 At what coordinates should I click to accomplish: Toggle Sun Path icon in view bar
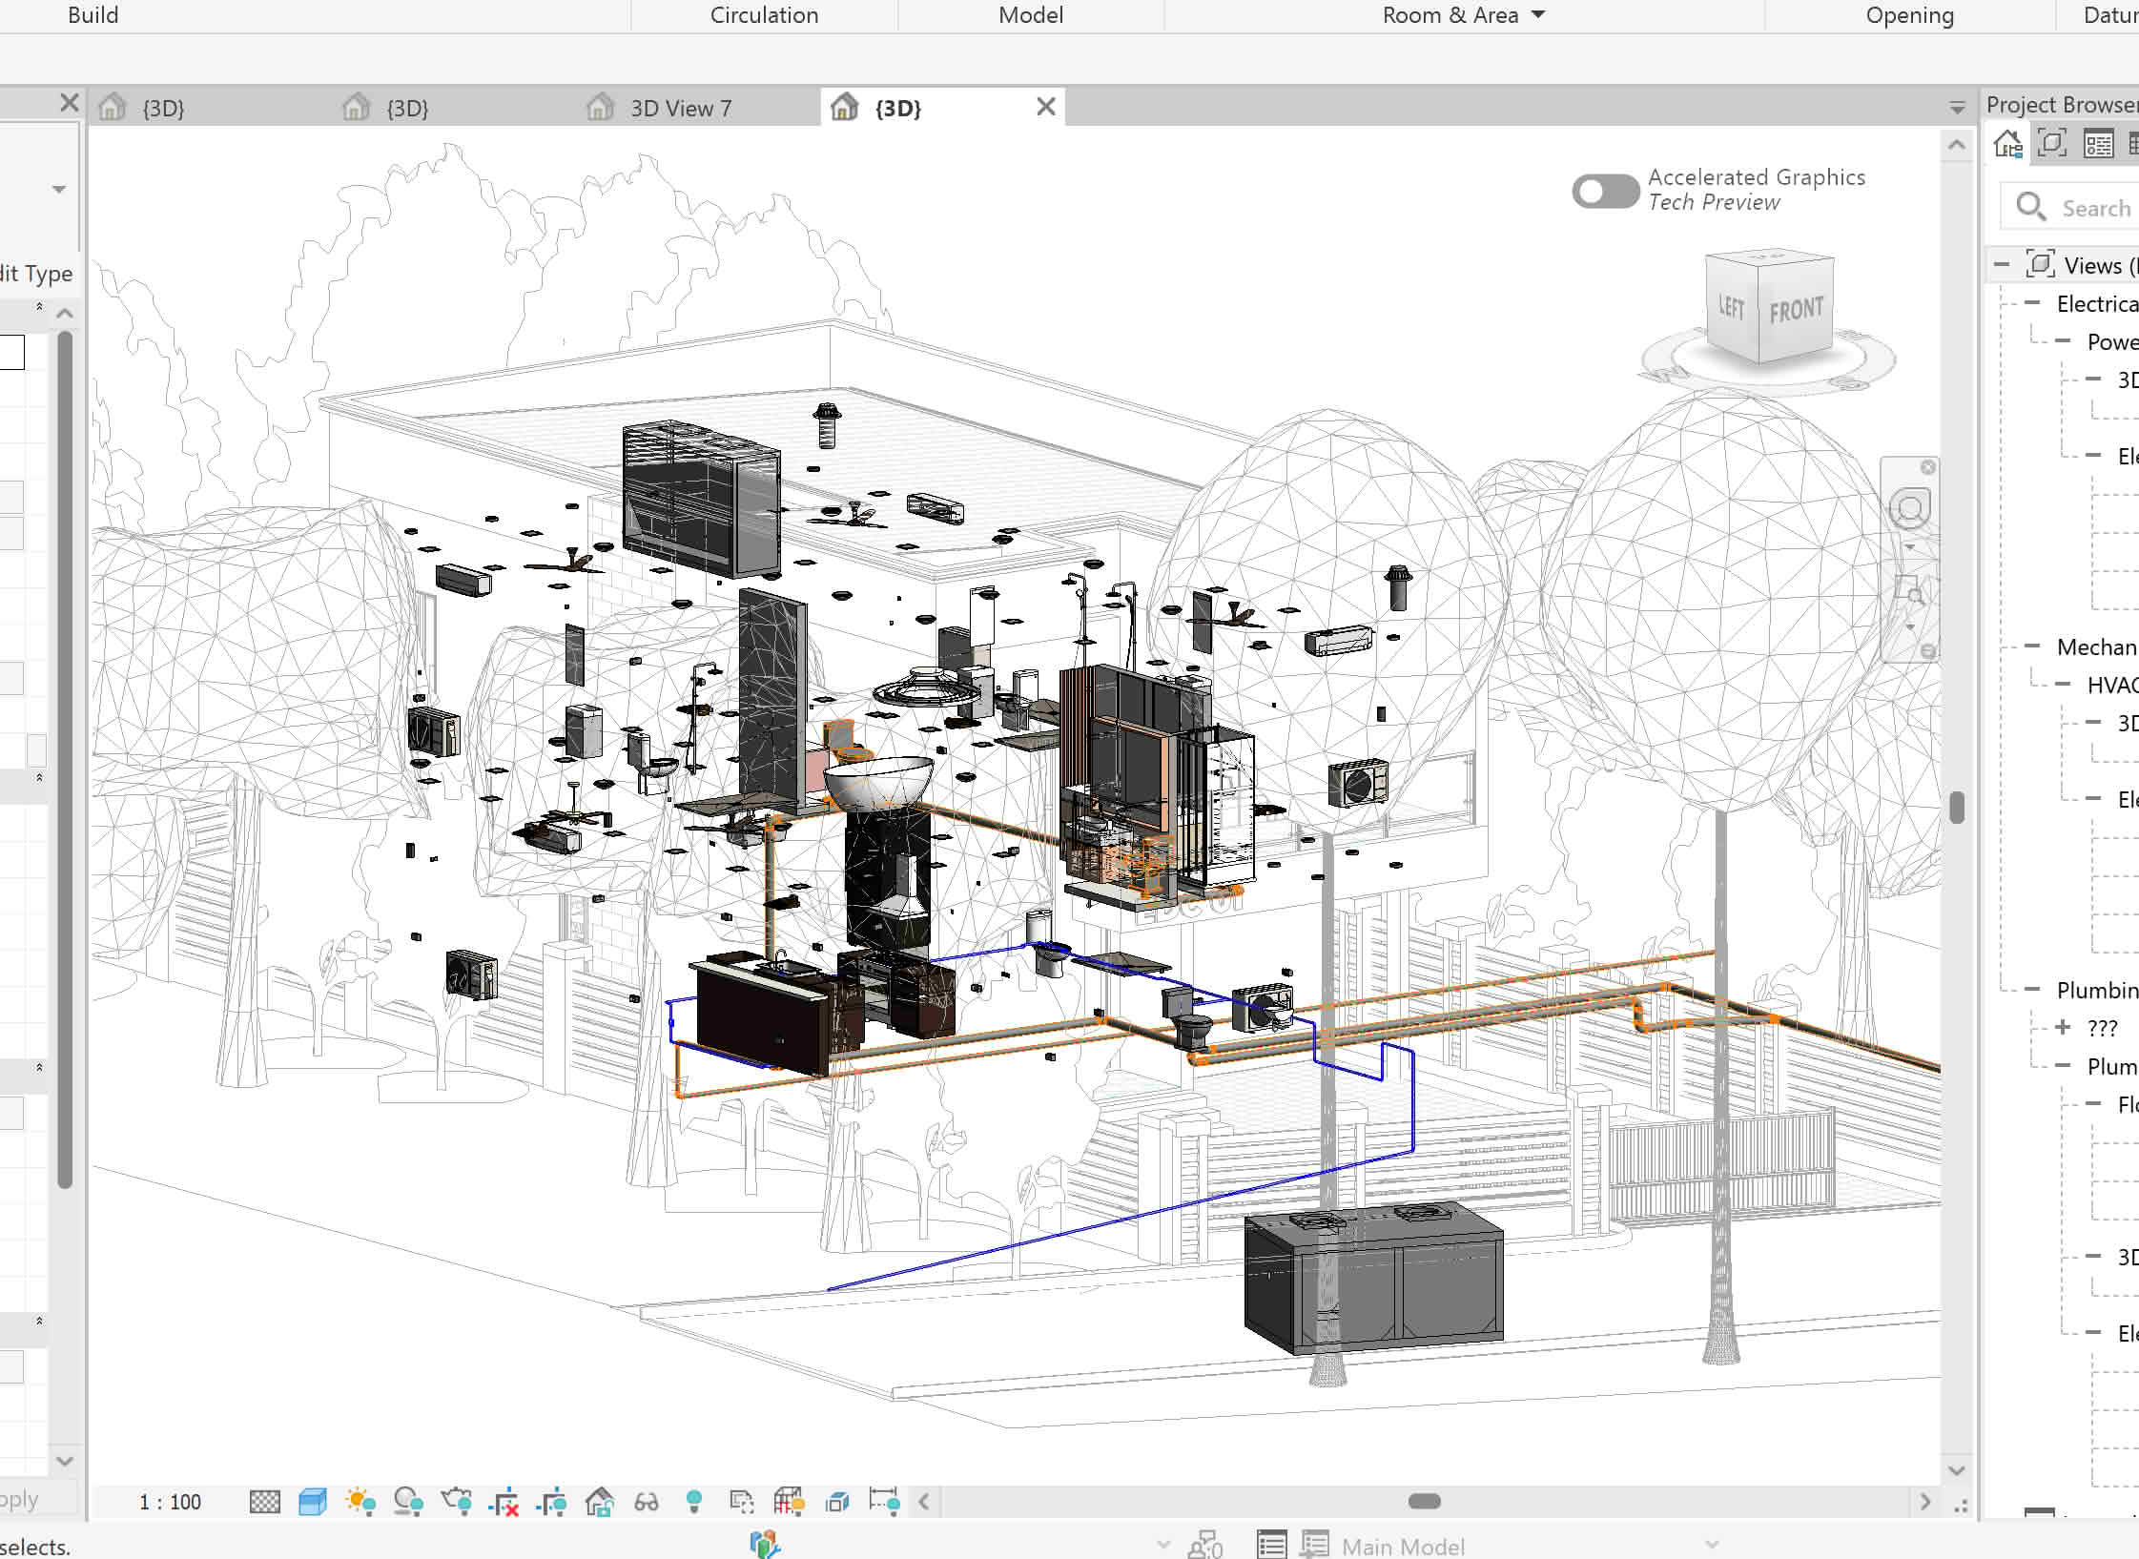pos(360,1503)
